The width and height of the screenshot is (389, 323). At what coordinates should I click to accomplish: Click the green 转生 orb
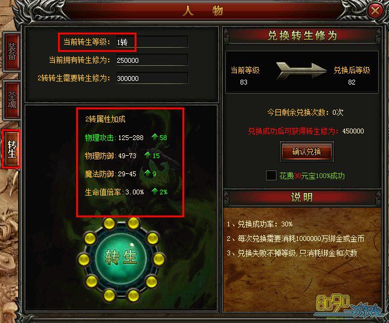(121, 258)
